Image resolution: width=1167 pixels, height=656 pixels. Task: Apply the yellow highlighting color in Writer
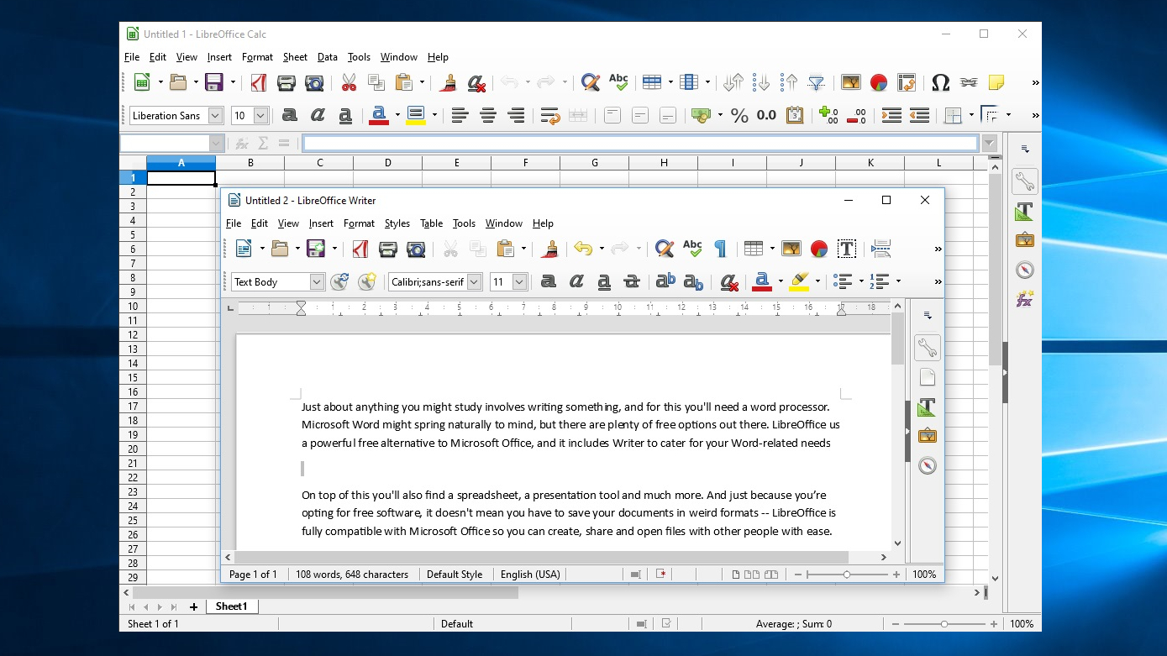click(x=800, y=282)
